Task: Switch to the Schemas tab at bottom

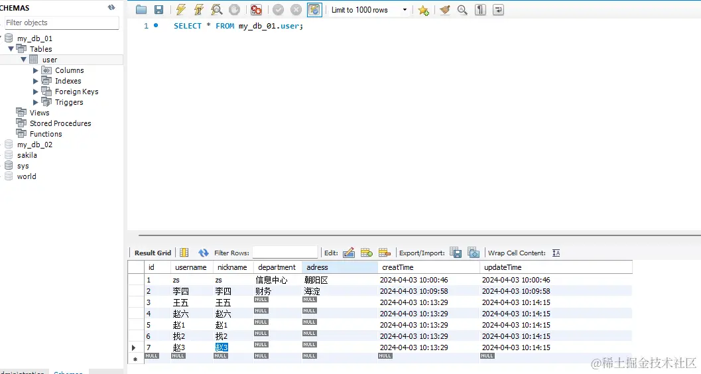Action: 68,372
